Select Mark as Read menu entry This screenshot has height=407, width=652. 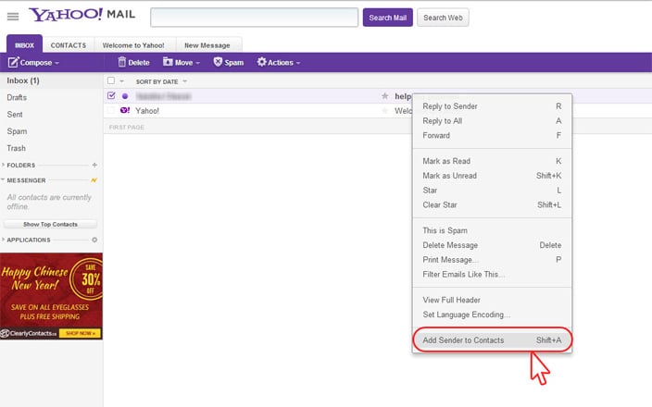pyautogui.click(x=492, y=161)
